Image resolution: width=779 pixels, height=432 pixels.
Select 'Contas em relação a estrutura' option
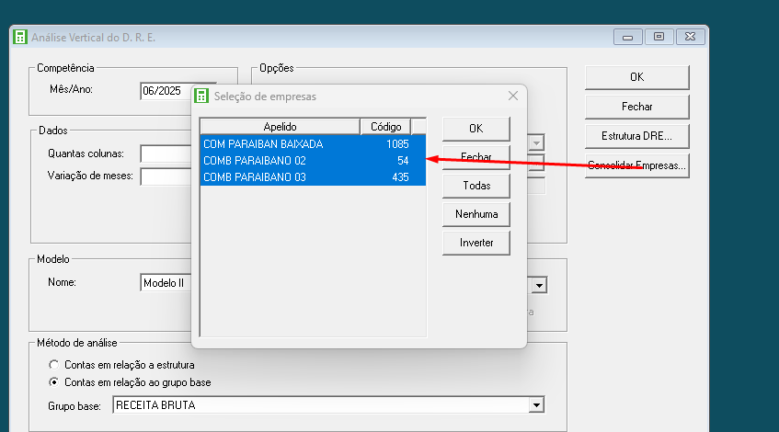pos(54,365)
